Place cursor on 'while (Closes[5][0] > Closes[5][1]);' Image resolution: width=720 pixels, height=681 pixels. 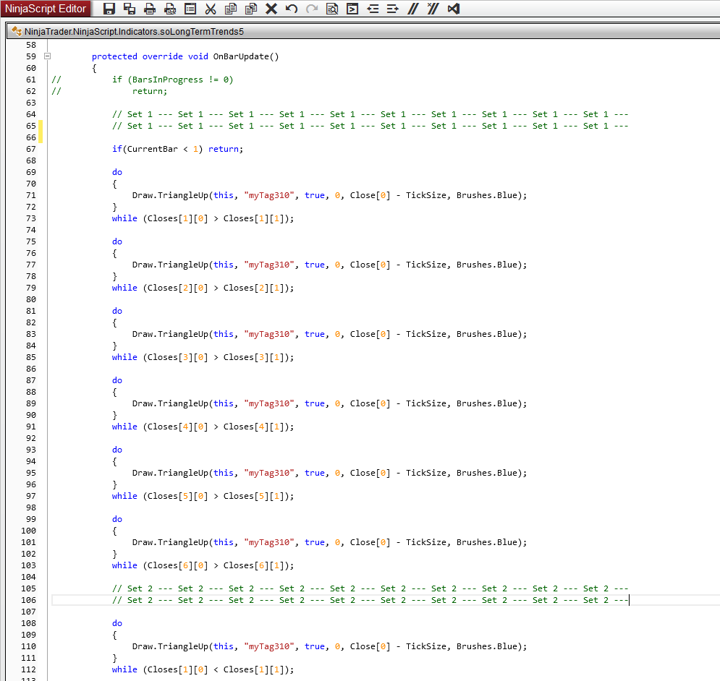203,496
